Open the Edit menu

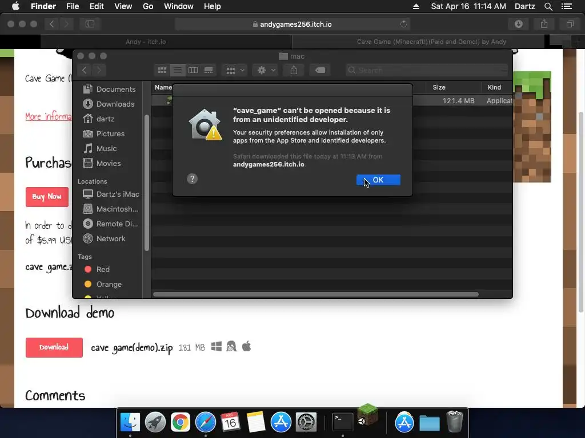pyautogui.click(x=97, y=6)
